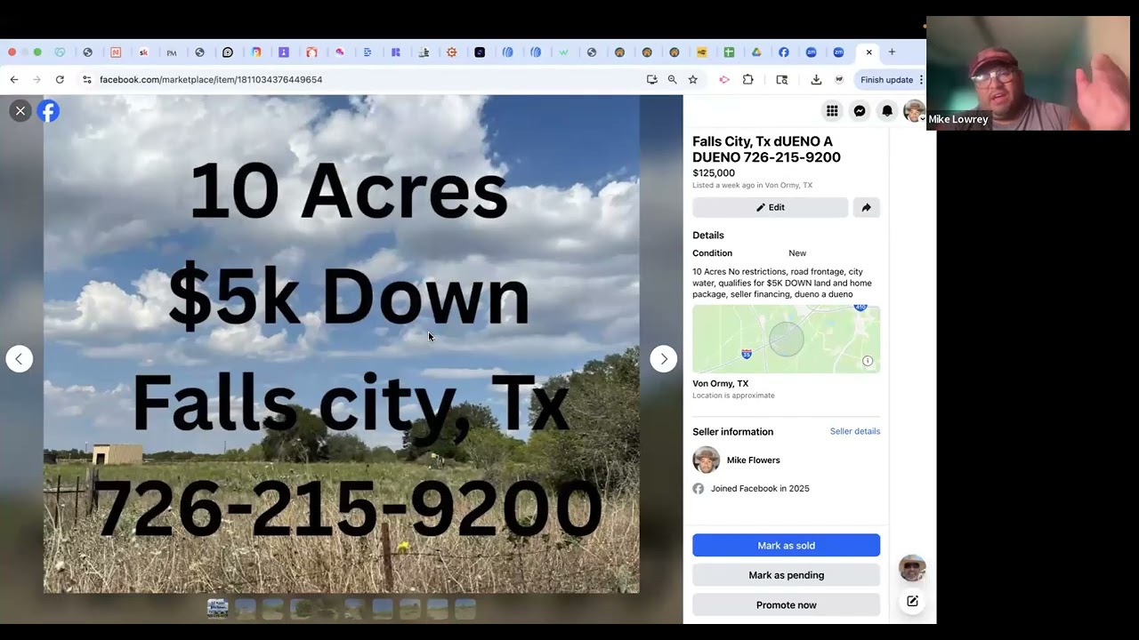Viewport: 1139px width, 640px height.
Task: Open the floating chat head avatar
Action: pos(912,568)
